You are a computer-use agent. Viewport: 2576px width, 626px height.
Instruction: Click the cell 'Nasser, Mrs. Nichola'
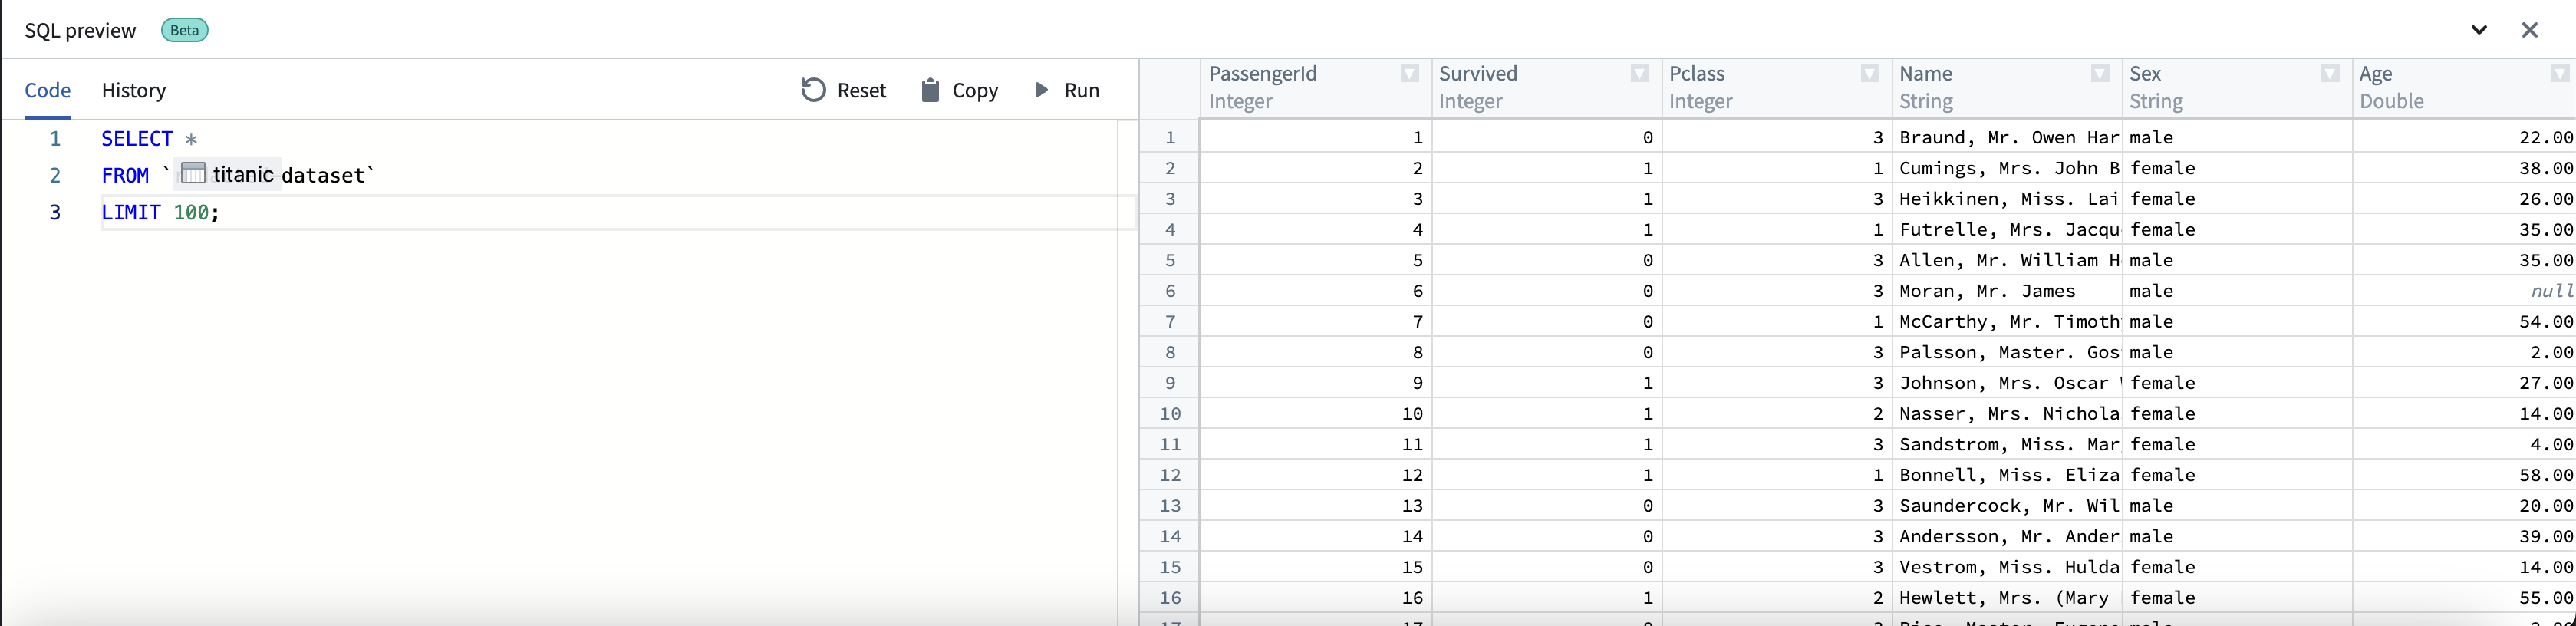2006,413
